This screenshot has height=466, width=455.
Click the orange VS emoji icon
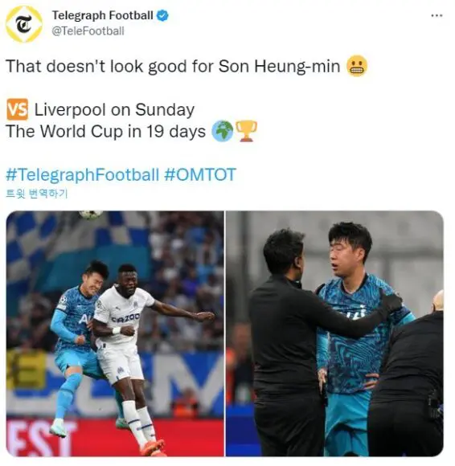(x=17, y=109)
